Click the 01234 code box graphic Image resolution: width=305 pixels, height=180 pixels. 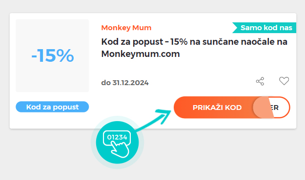coord(117,137)
